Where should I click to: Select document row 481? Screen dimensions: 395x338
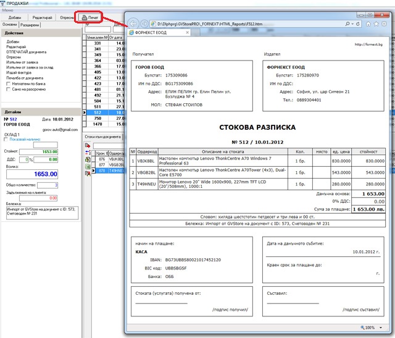coord(105,90)
